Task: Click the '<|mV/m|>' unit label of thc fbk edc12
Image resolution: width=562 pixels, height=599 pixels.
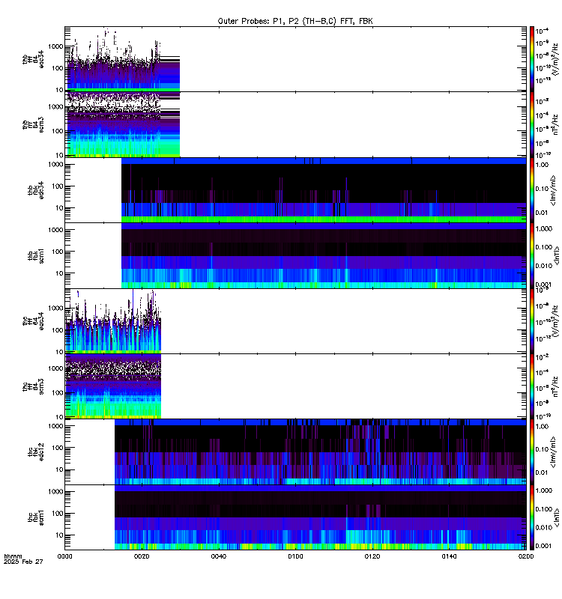Action: 553,453
